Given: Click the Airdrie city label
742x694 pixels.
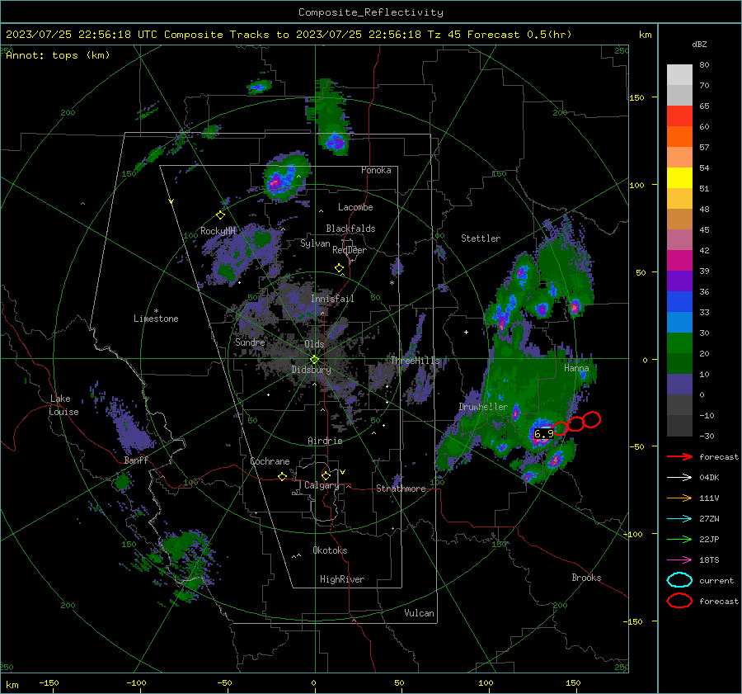Looking at the screenshot, I should [325, 441].
